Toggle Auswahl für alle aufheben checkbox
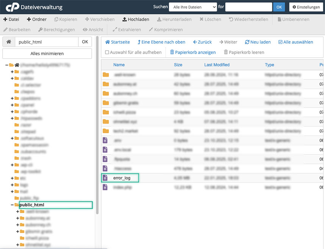 (107, 52)
